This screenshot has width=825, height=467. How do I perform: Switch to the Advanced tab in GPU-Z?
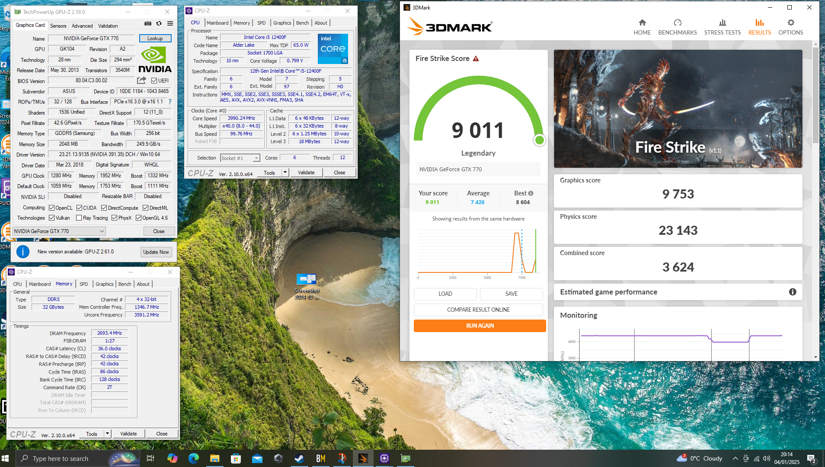point(82,26)
